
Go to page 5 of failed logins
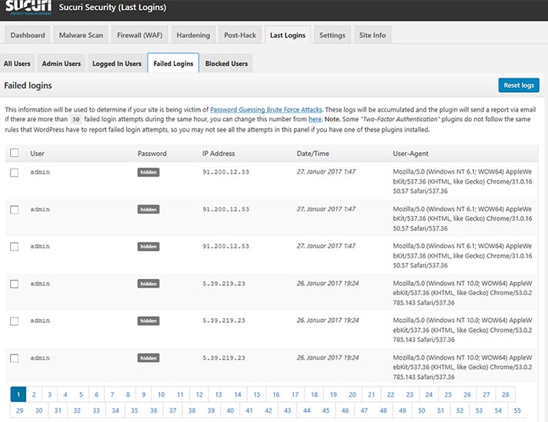81,395
